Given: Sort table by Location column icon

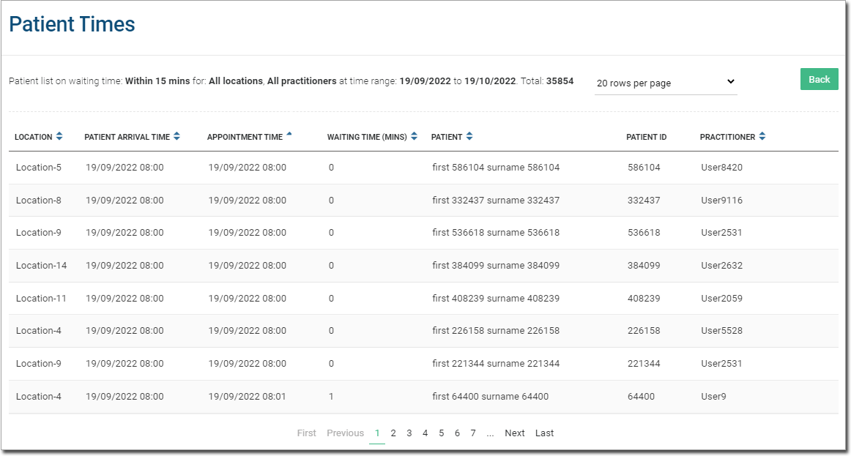Looking at the screenshot, I should (59, 137).
